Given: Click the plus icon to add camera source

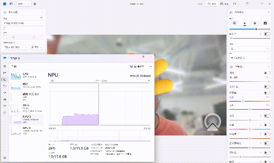Looking at the screenshot, I should tap(42, 18).
